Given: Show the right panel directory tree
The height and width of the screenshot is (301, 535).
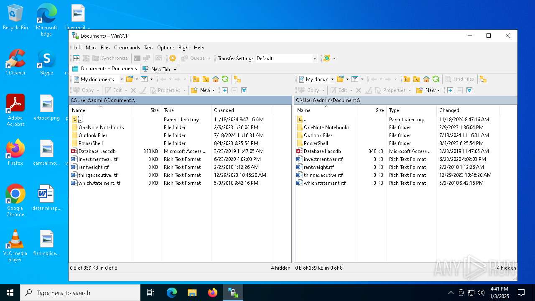Looking at the screenshot, I should (483, 79).
